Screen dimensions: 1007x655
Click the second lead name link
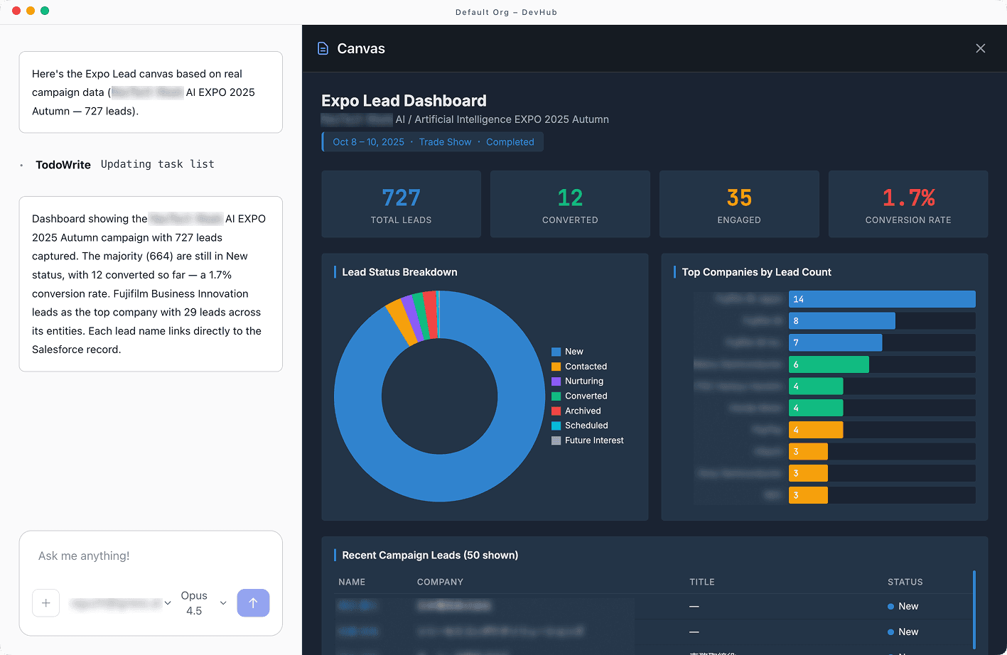[x=357, y=632]
